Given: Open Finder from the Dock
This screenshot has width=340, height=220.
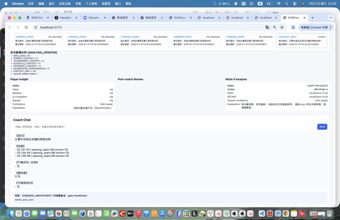Looking at the screenshot, I should click(11, 214).
